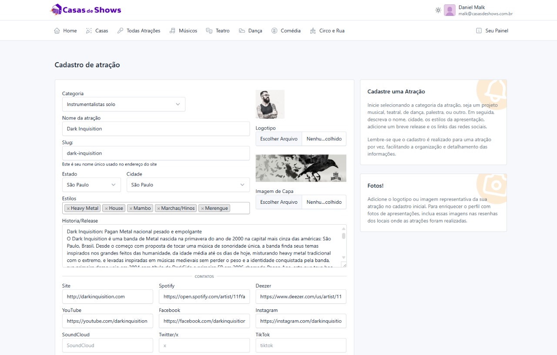Screen dimensions: 557x355
Task: Open the Dança menu item
Action: coord(250,30)
